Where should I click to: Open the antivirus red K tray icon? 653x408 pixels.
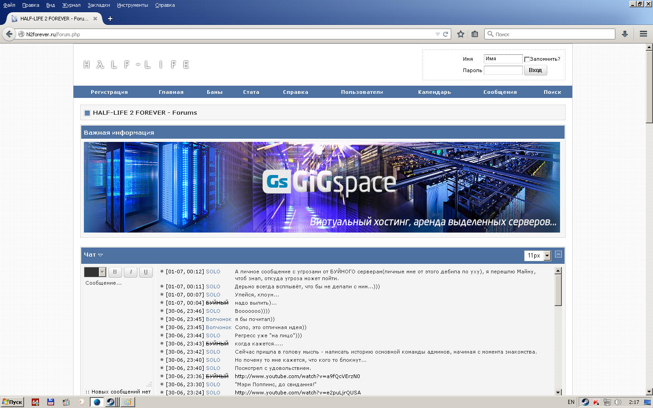pyautogui.click(x=596, y=402)
